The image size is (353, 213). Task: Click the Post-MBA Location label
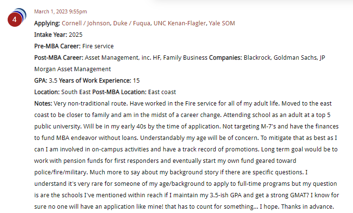(119, 92)
